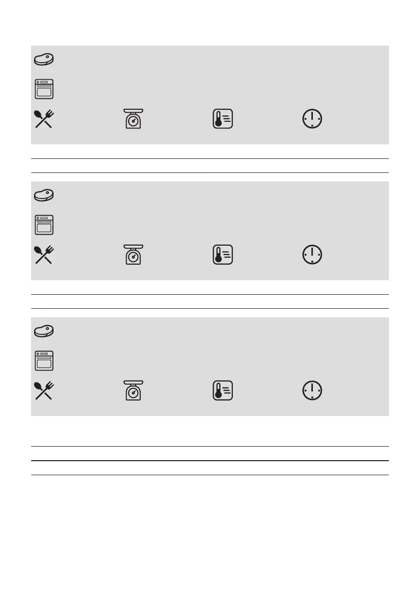Select the clock icon in top panel
Image resolution: width=420 pixels, height=597 pixels.
pos(312,119)
